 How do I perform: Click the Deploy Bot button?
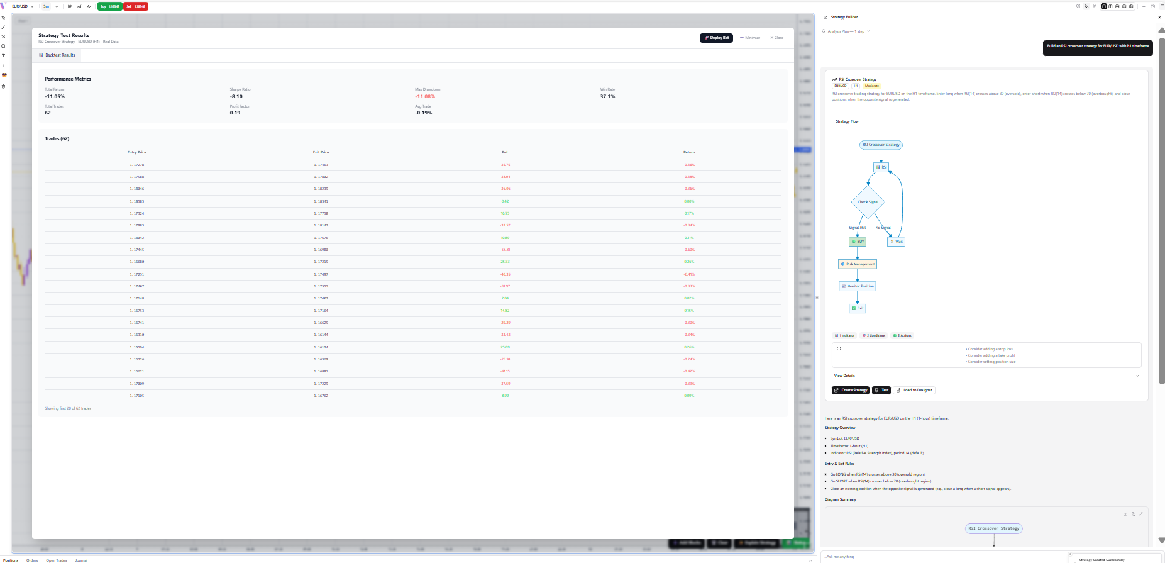pos(716,38)
